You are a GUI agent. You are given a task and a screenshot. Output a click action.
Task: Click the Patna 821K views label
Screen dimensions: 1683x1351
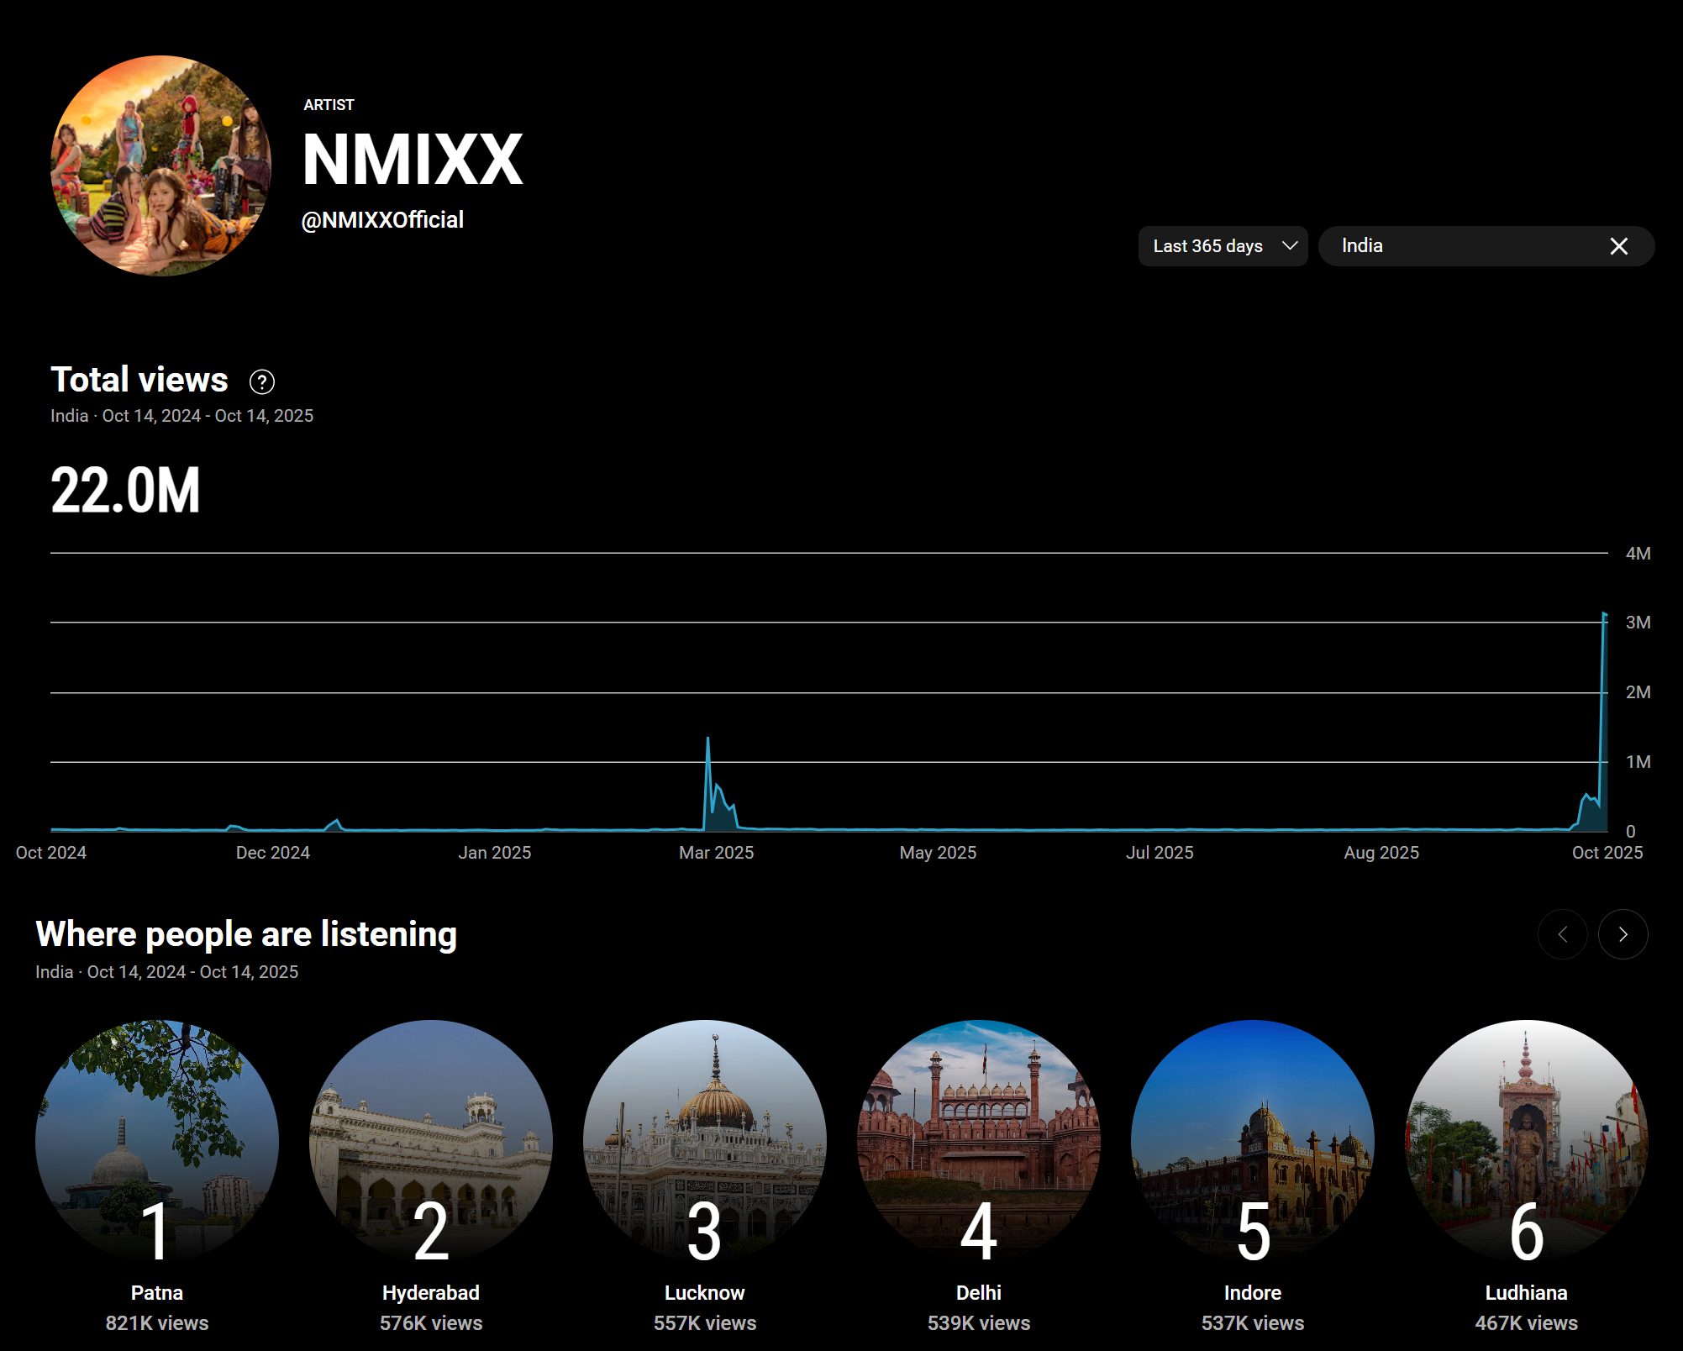point(157,1322)
